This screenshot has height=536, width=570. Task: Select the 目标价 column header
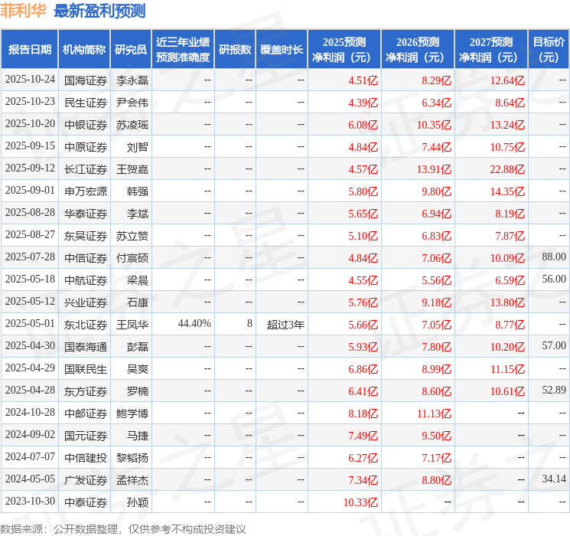pos(549,50)
